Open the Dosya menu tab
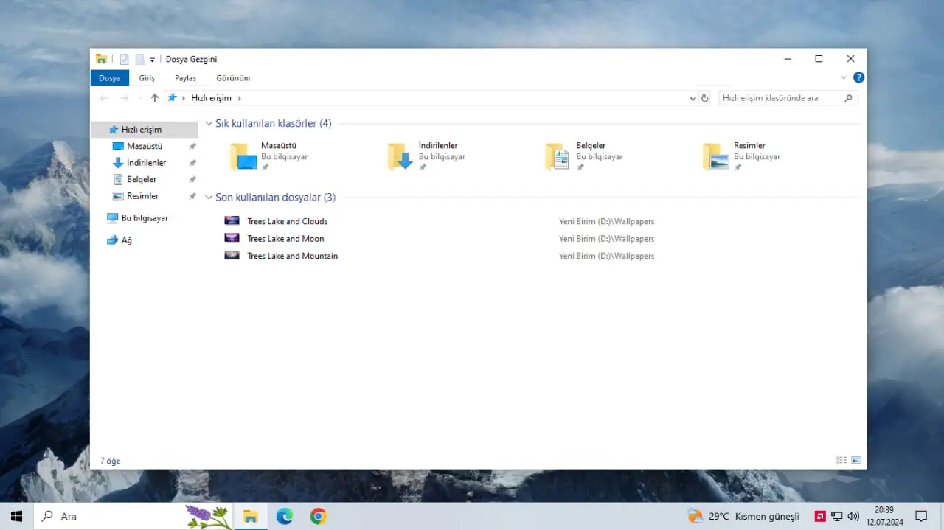The image size is (944, 530). pyautogui.click(x=109, y=77)
